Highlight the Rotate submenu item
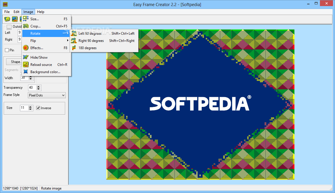The height and width of the screenshot is (193, 335). tap(46, 34)
